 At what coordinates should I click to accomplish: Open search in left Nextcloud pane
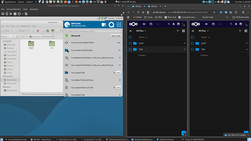(169, 24)
